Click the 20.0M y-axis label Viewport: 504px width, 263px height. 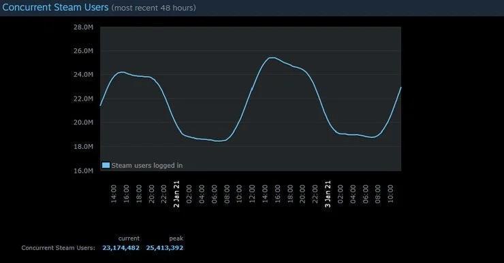click(83, 122)
